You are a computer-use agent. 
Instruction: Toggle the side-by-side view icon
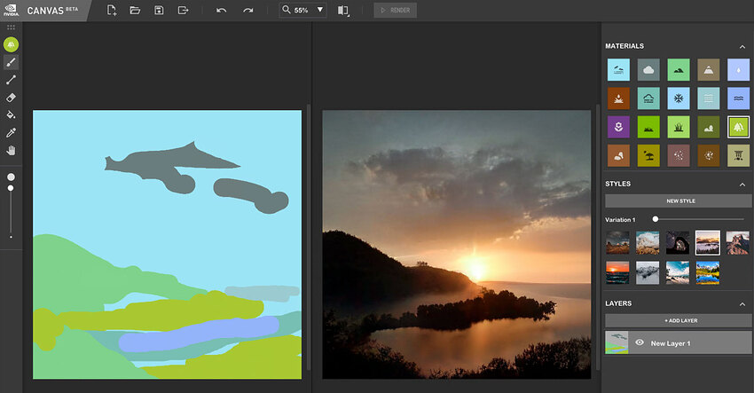click(x=343, y=10)
